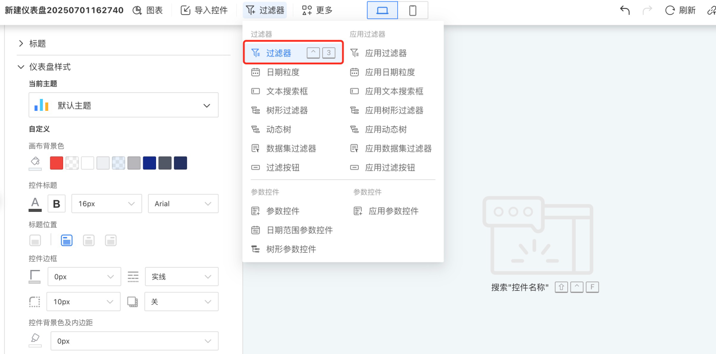Switch to desktop layout view
The height and width of the screenshot is (354, 716).
coord(382,10)
